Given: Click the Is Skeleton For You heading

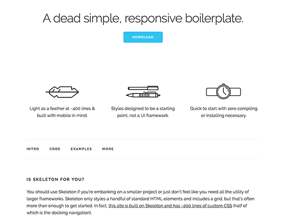Looking at the screenshot, I should tap(55, 179).
